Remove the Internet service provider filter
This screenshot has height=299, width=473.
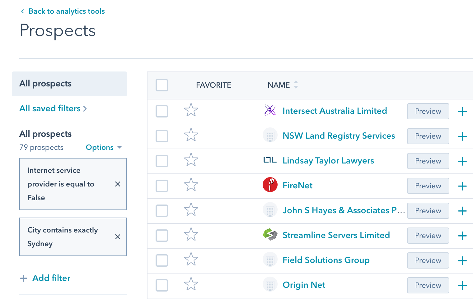pos(118,184)
